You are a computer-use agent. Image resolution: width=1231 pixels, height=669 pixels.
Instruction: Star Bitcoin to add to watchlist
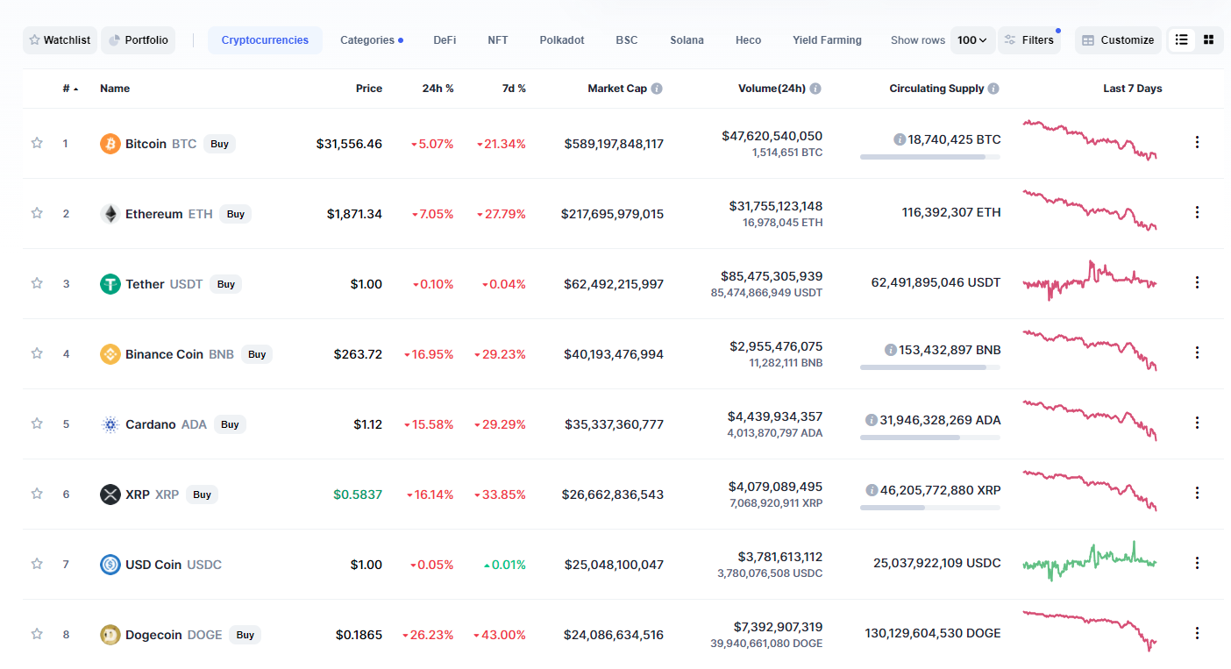point(37,143)
